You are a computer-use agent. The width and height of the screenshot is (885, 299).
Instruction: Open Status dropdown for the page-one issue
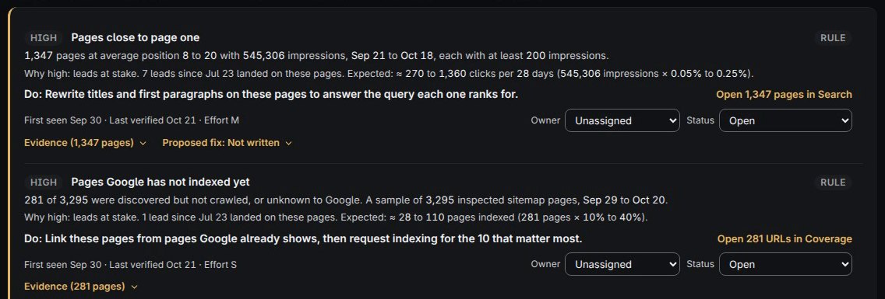785,120
